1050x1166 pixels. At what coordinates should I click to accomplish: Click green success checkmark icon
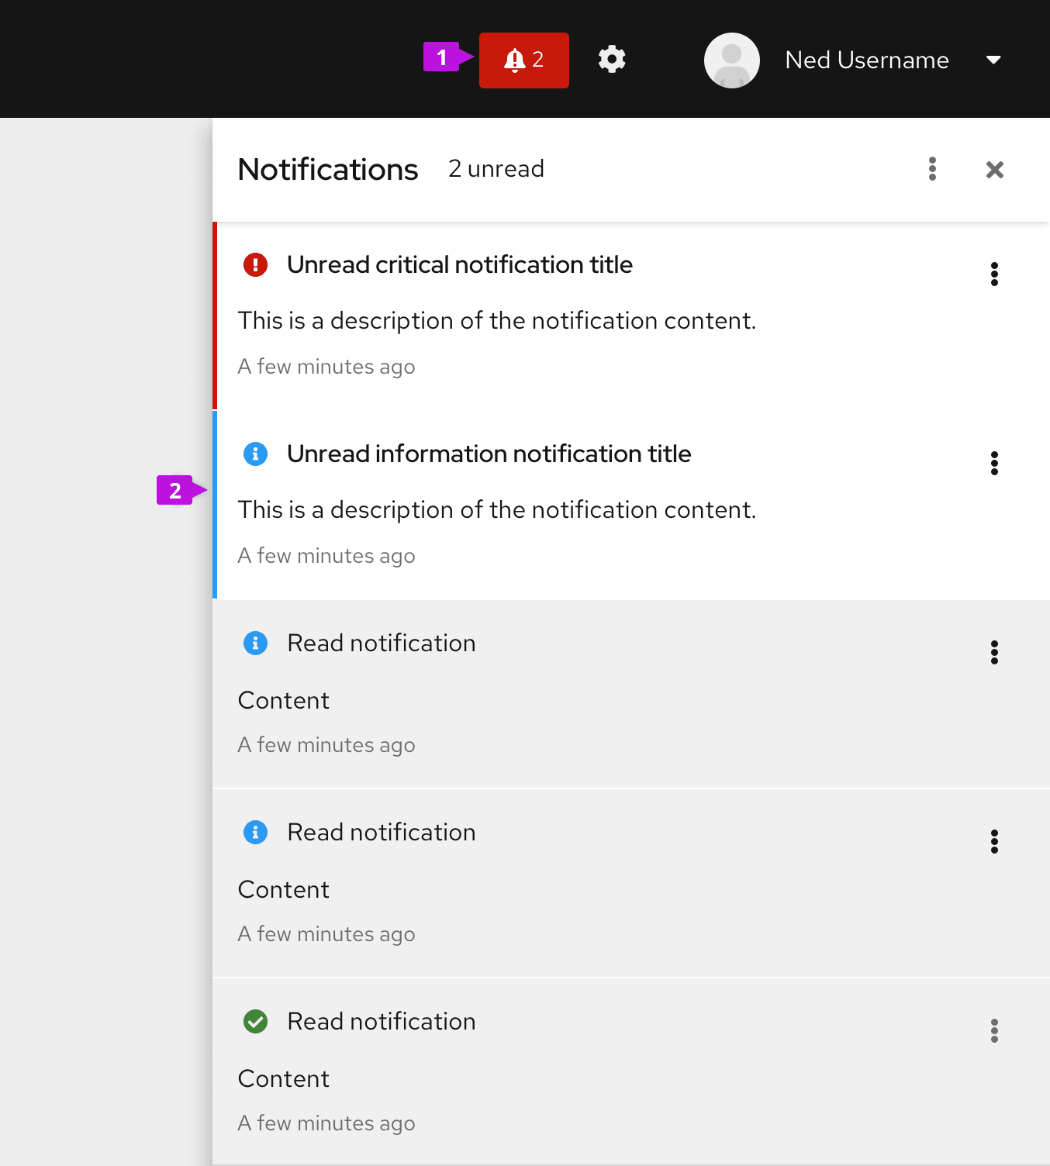tap(255, 1022)
